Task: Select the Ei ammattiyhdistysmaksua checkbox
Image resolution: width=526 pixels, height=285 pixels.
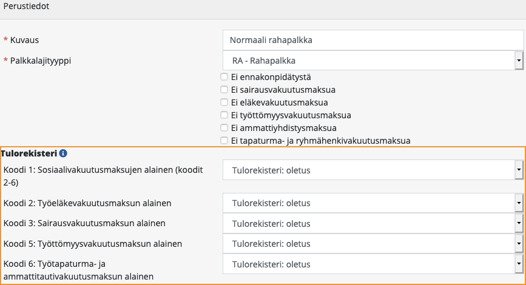Action: click(x=224, y=128)
